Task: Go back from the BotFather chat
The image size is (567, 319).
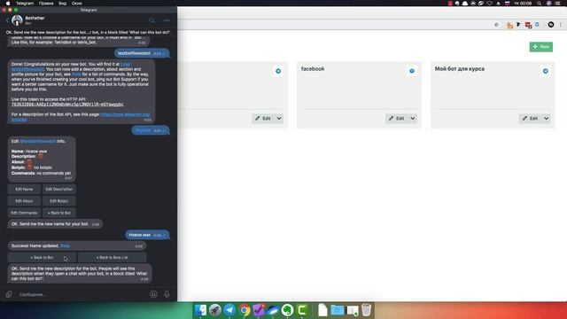Action: pyautogui.click(x=7, y=20)
